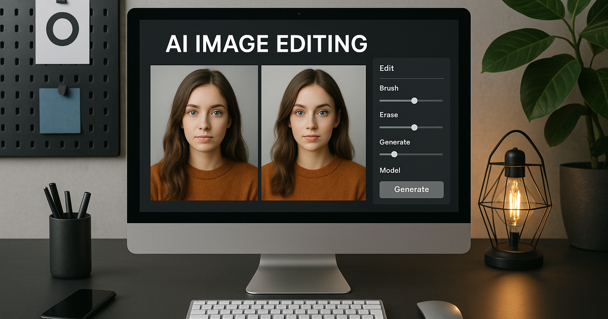The height and width of the screenshot is (319, 608).
Task: Click the AI IMAGE EDITING title
Action: [x=267, y=44]
